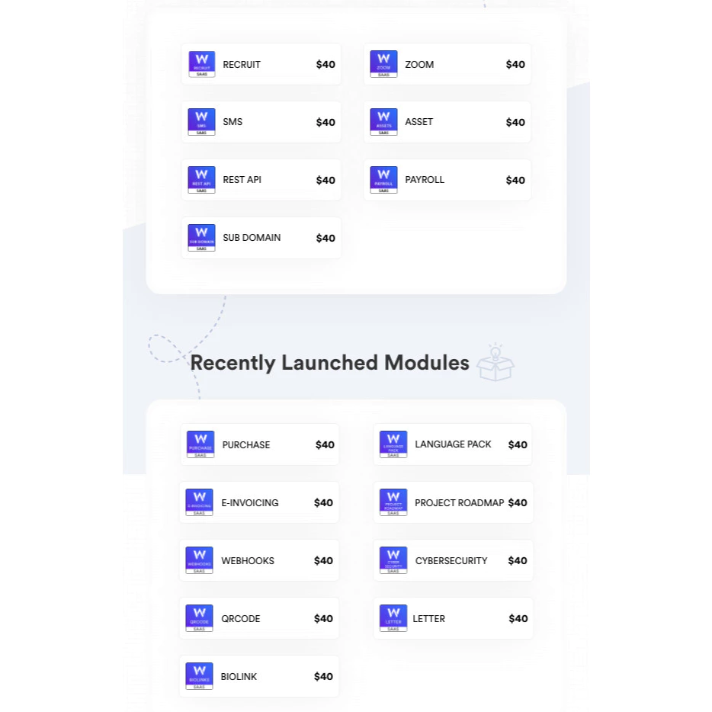The width and height of the screenshot is (712, 712).
Task: Click the ASSET module icon
Action: click(383, 122)
